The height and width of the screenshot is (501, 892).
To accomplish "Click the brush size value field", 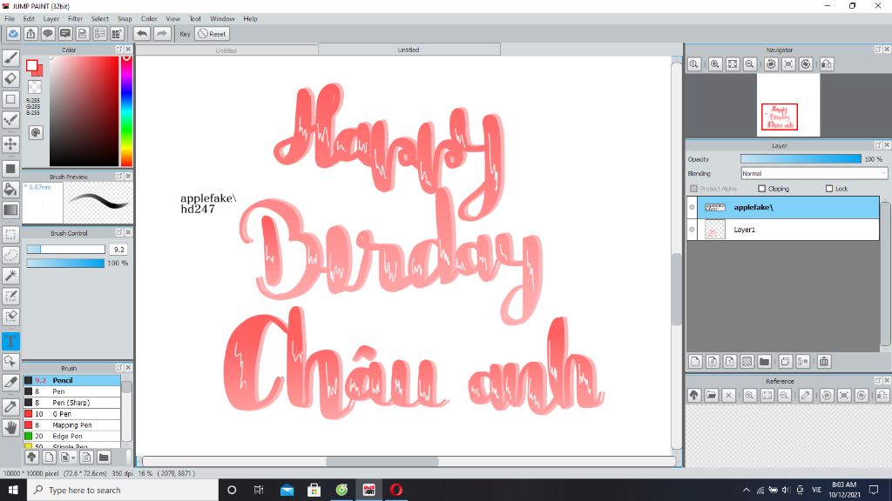I will pyautogui.click(x=118, y=250).
